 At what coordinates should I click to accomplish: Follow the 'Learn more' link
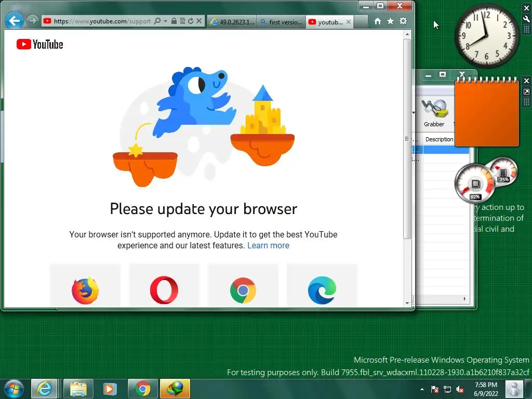tap(268, 245)
